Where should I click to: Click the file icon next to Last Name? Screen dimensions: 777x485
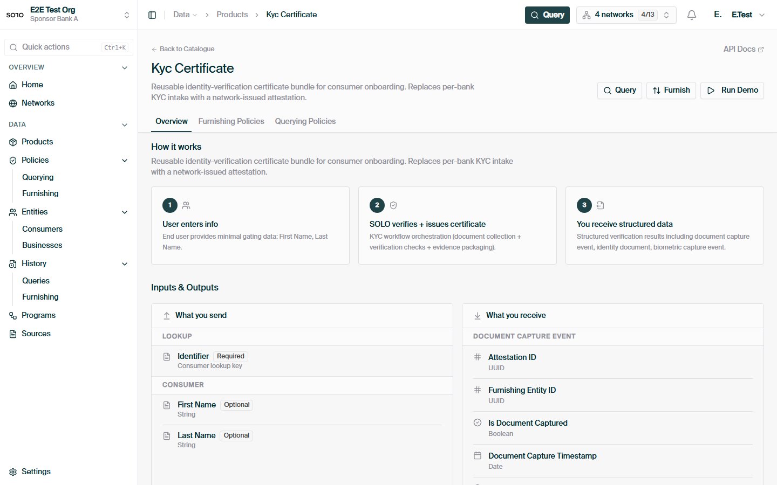coord(167,436)
